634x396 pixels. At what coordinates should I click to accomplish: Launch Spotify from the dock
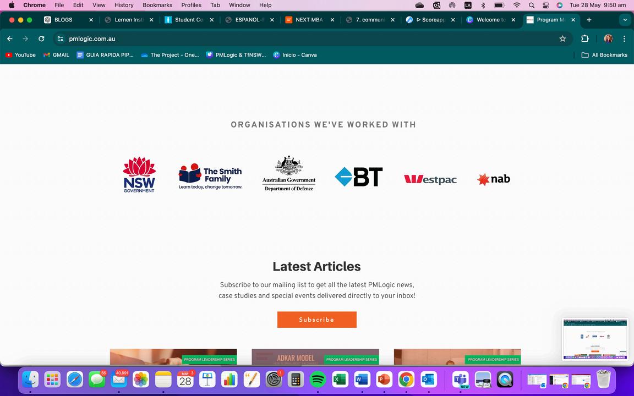tap(318, 380)
